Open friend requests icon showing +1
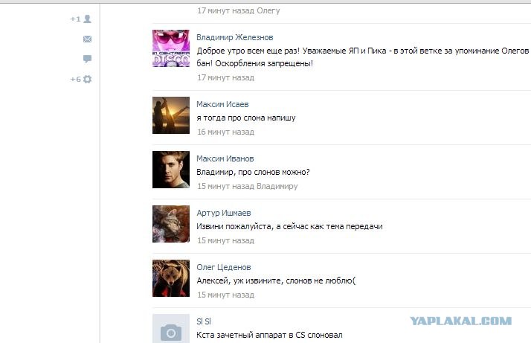Viewport: 531px width, 343px height. [81, 19]
